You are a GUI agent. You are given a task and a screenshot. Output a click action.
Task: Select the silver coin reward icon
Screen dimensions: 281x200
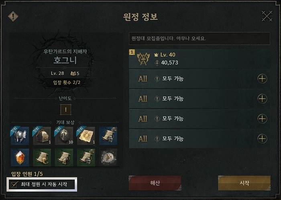(x=108, y=158)
